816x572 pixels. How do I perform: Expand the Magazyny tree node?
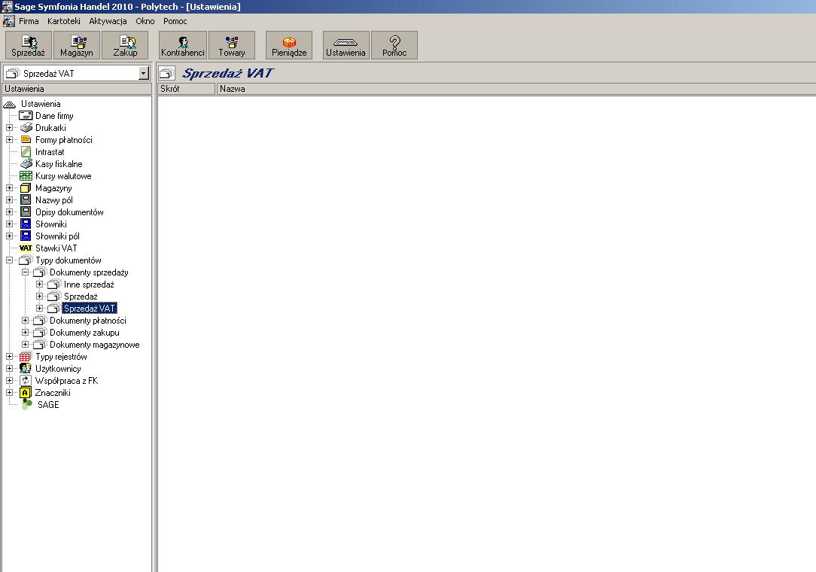click(x=9, y=188)
